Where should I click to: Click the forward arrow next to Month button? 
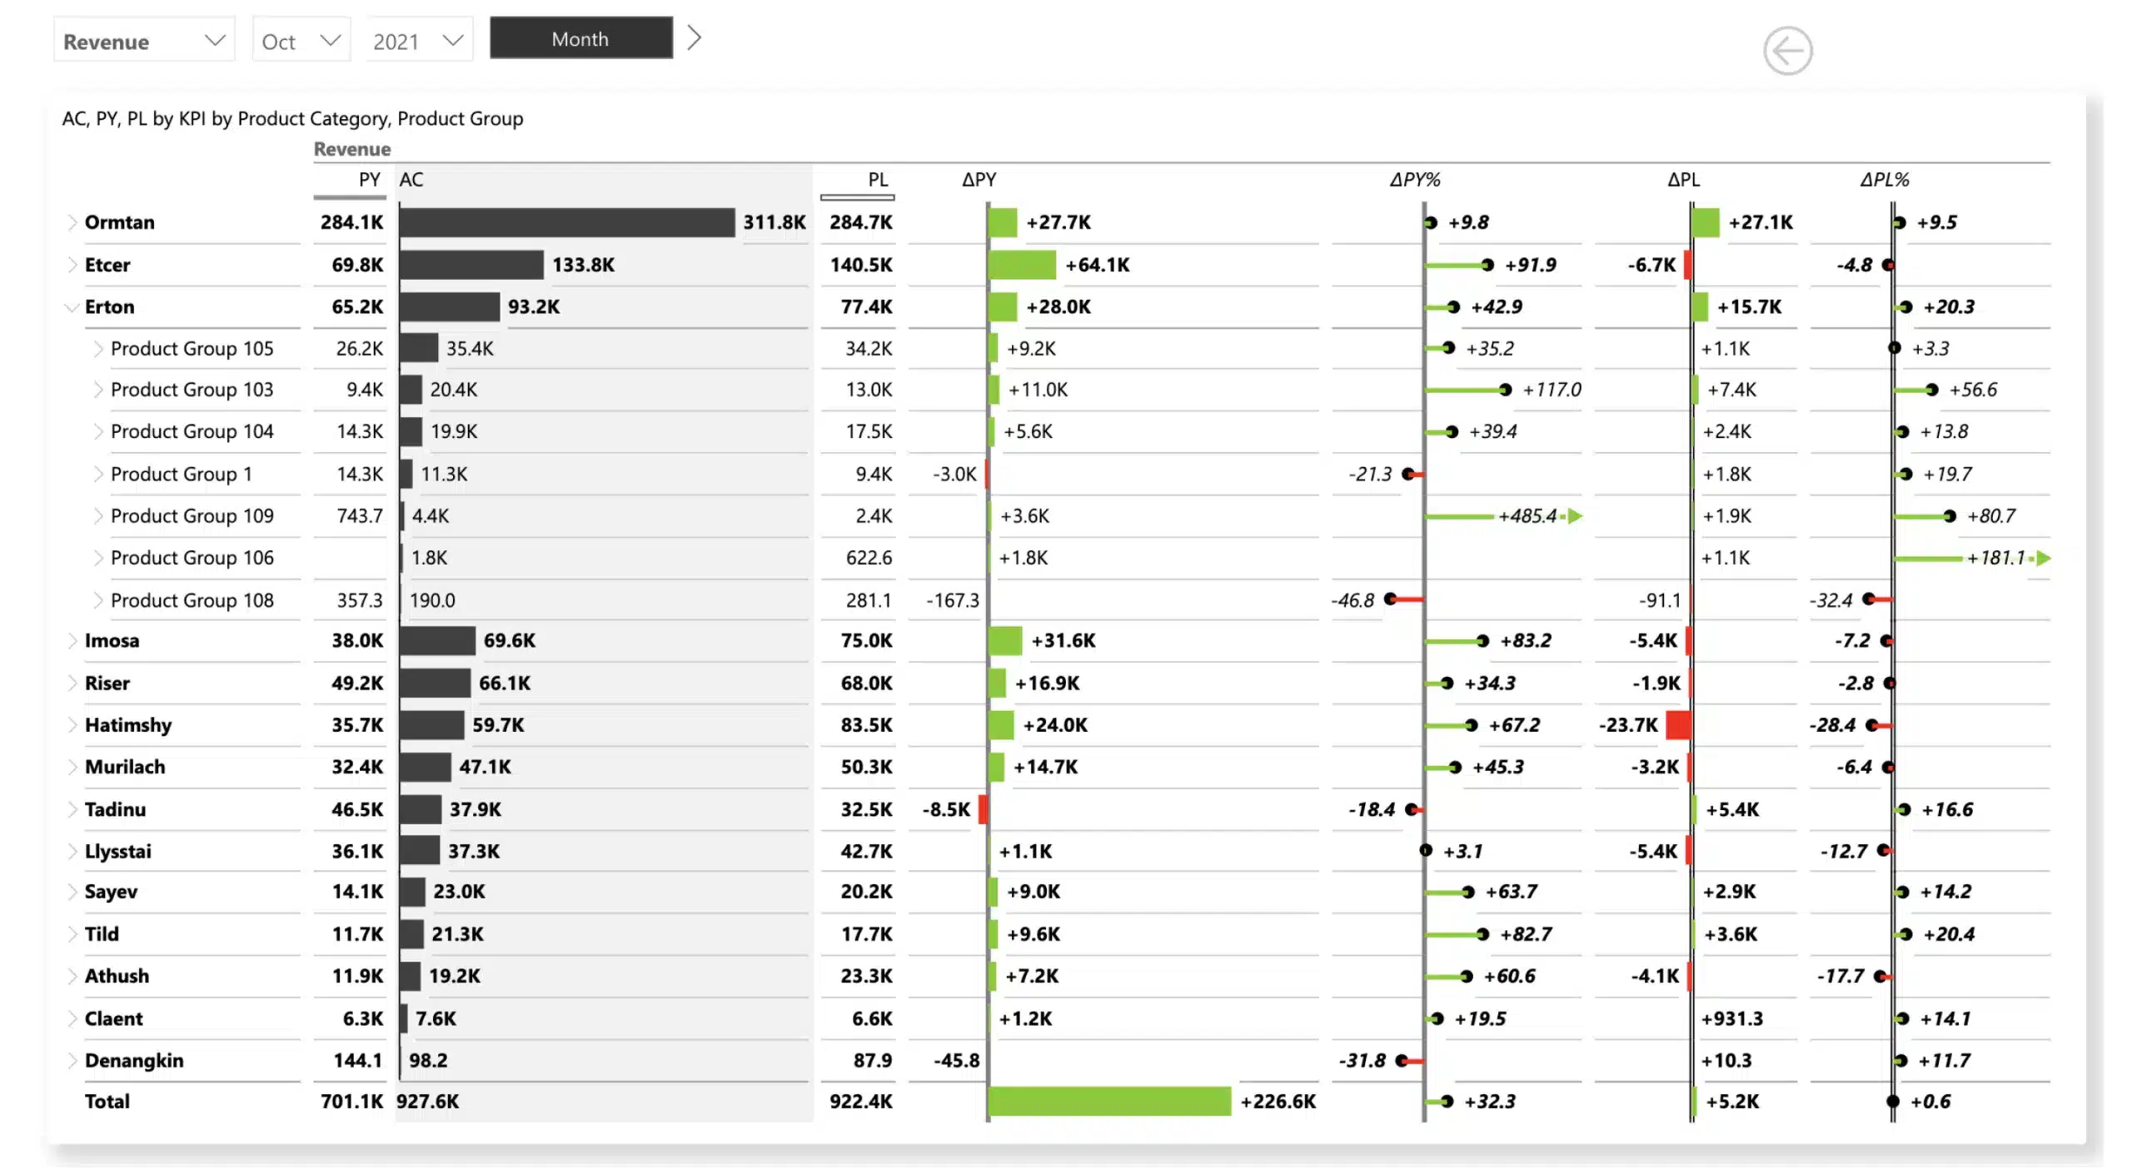[x=694, y=37]
